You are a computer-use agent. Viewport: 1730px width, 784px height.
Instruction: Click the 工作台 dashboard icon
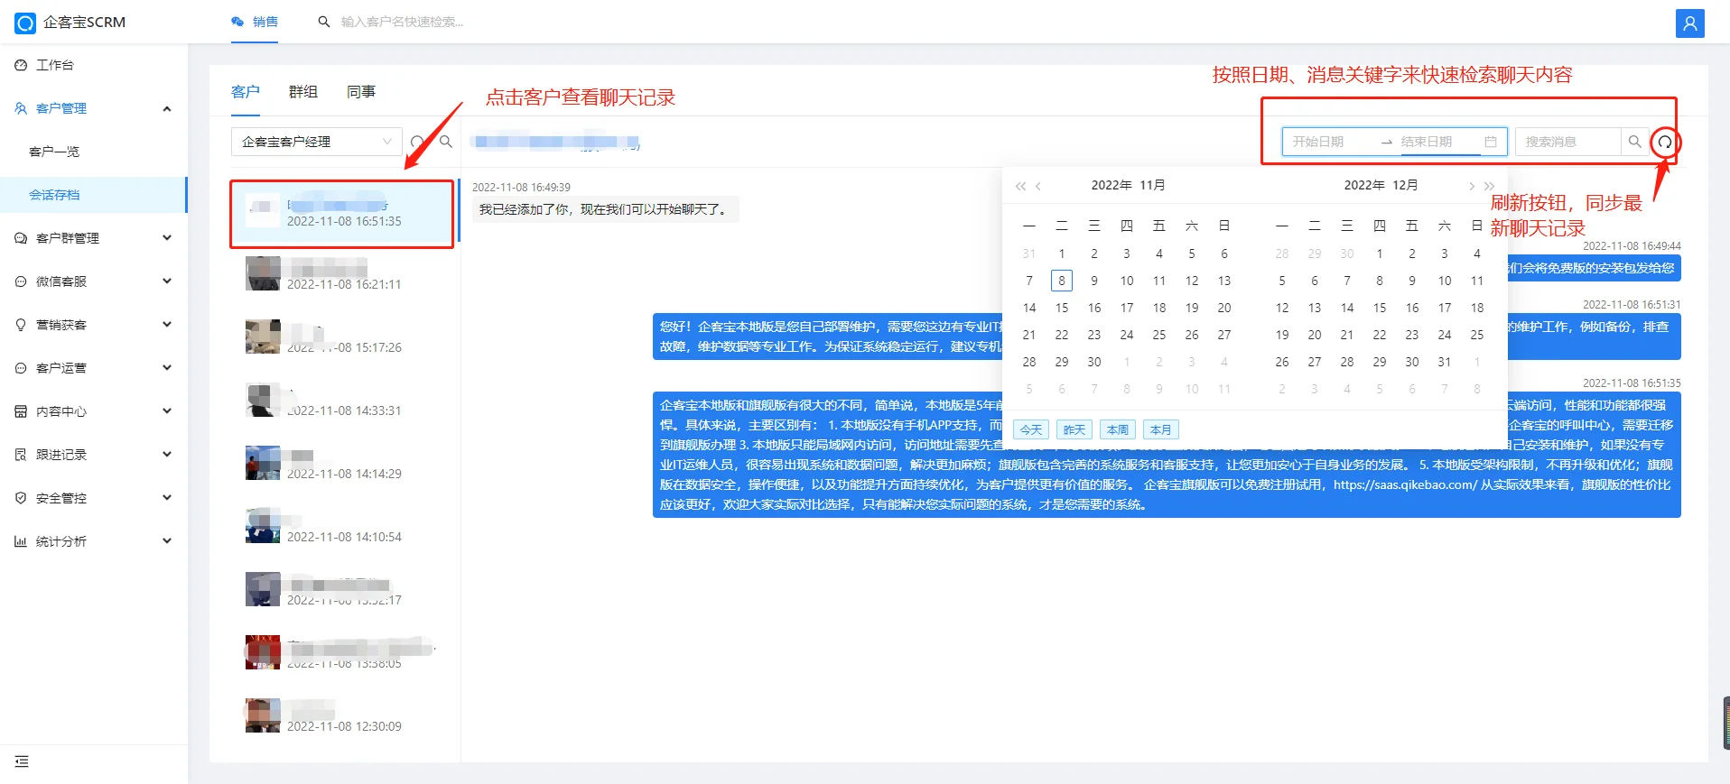(x=21, y=65)
